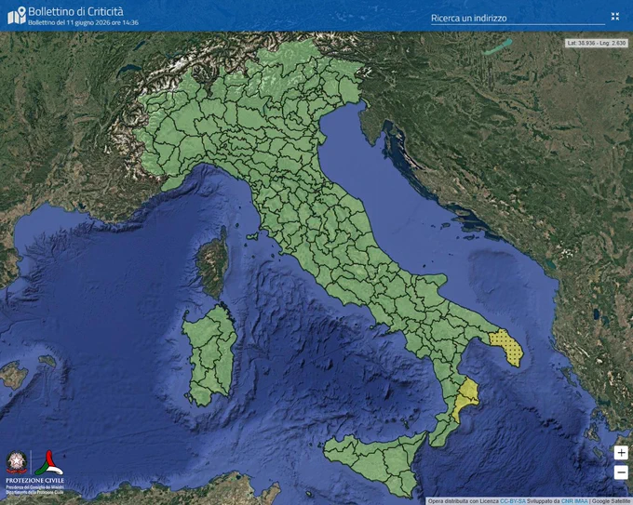This screenshot has height=505, width=633.
Task: Select the solid yellow zone in Calabria
Action: click(x=465, y=399)
